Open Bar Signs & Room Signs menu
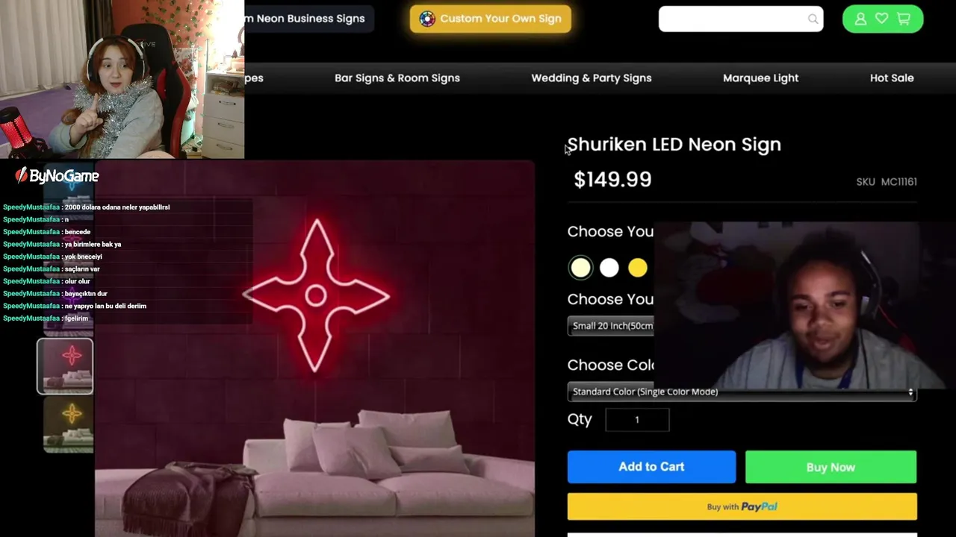The width and height of the screenshot is (956, 537). (x=397, y=78)
